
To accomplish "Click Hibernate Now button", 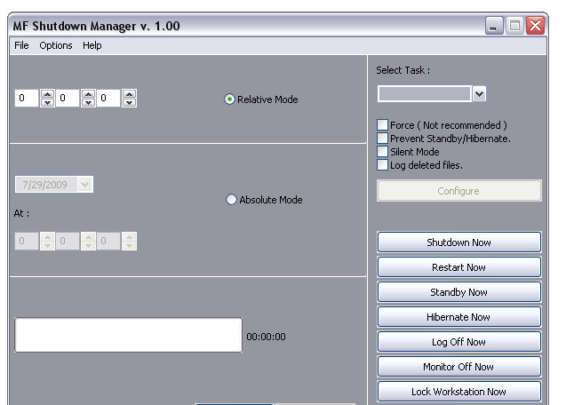I will point(458,317).
